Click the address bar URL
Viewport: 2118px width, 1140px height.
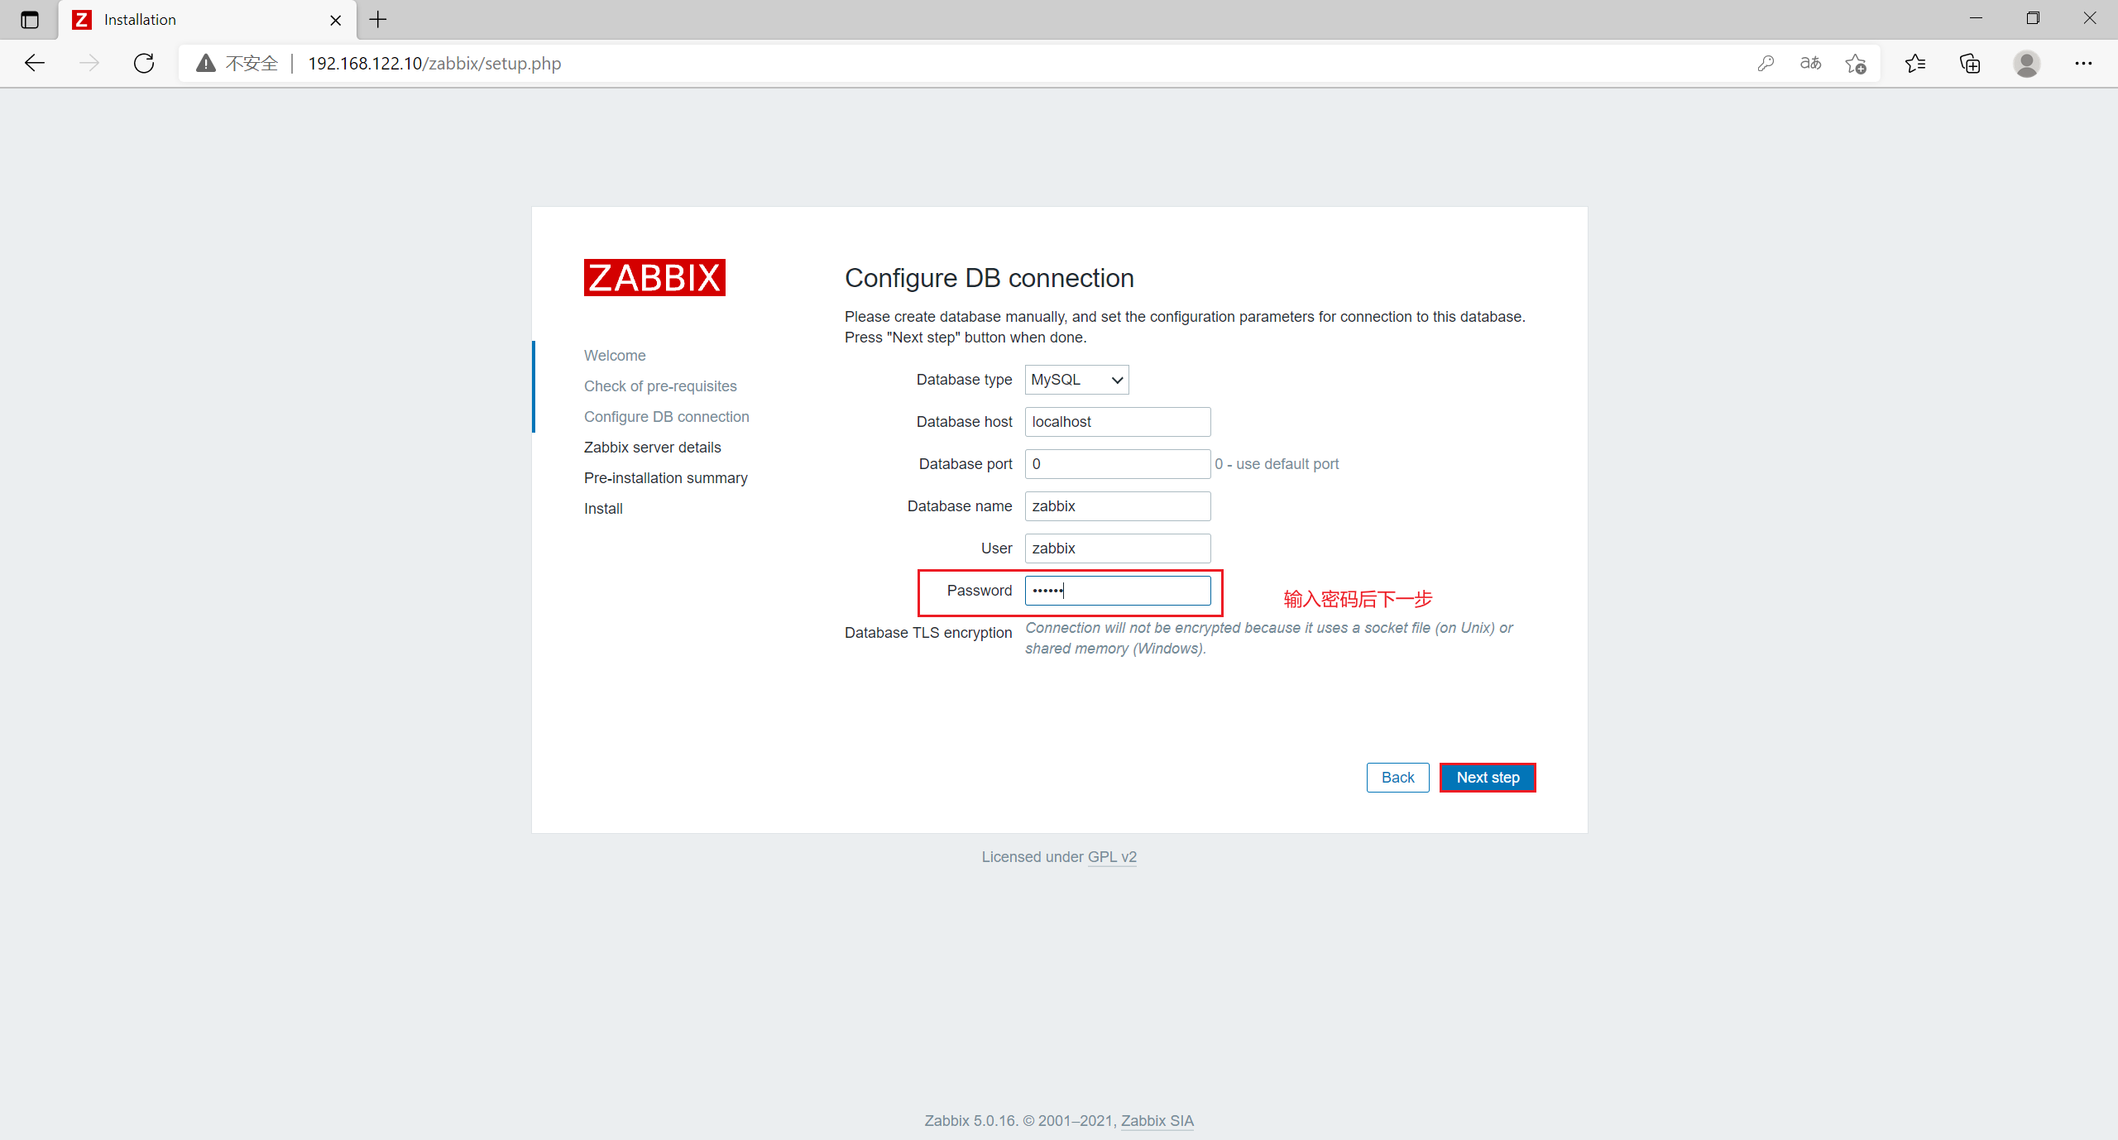click(434, 64)
